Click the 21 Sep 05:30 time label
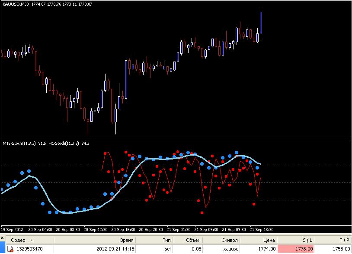The image size is (352, 254). click(206, 229)
